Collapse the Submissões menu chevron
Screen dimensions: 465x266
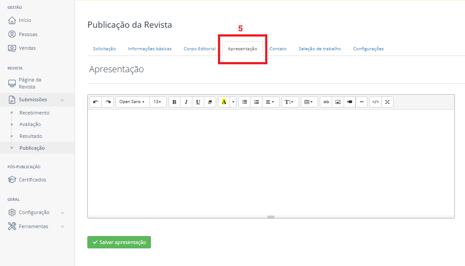[x=63, y=100]
